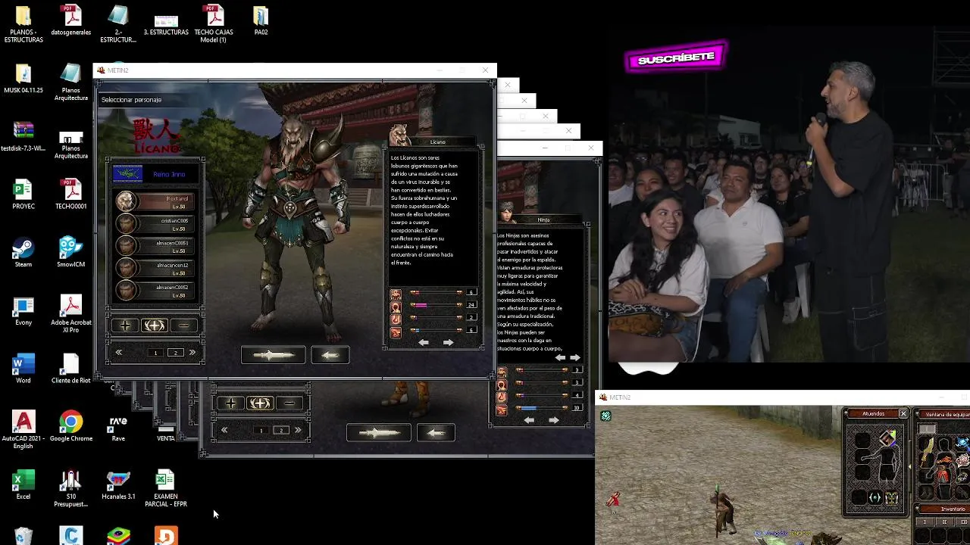
Task: Click the Licano wolf portrait icon
Action: click(399, 135)
